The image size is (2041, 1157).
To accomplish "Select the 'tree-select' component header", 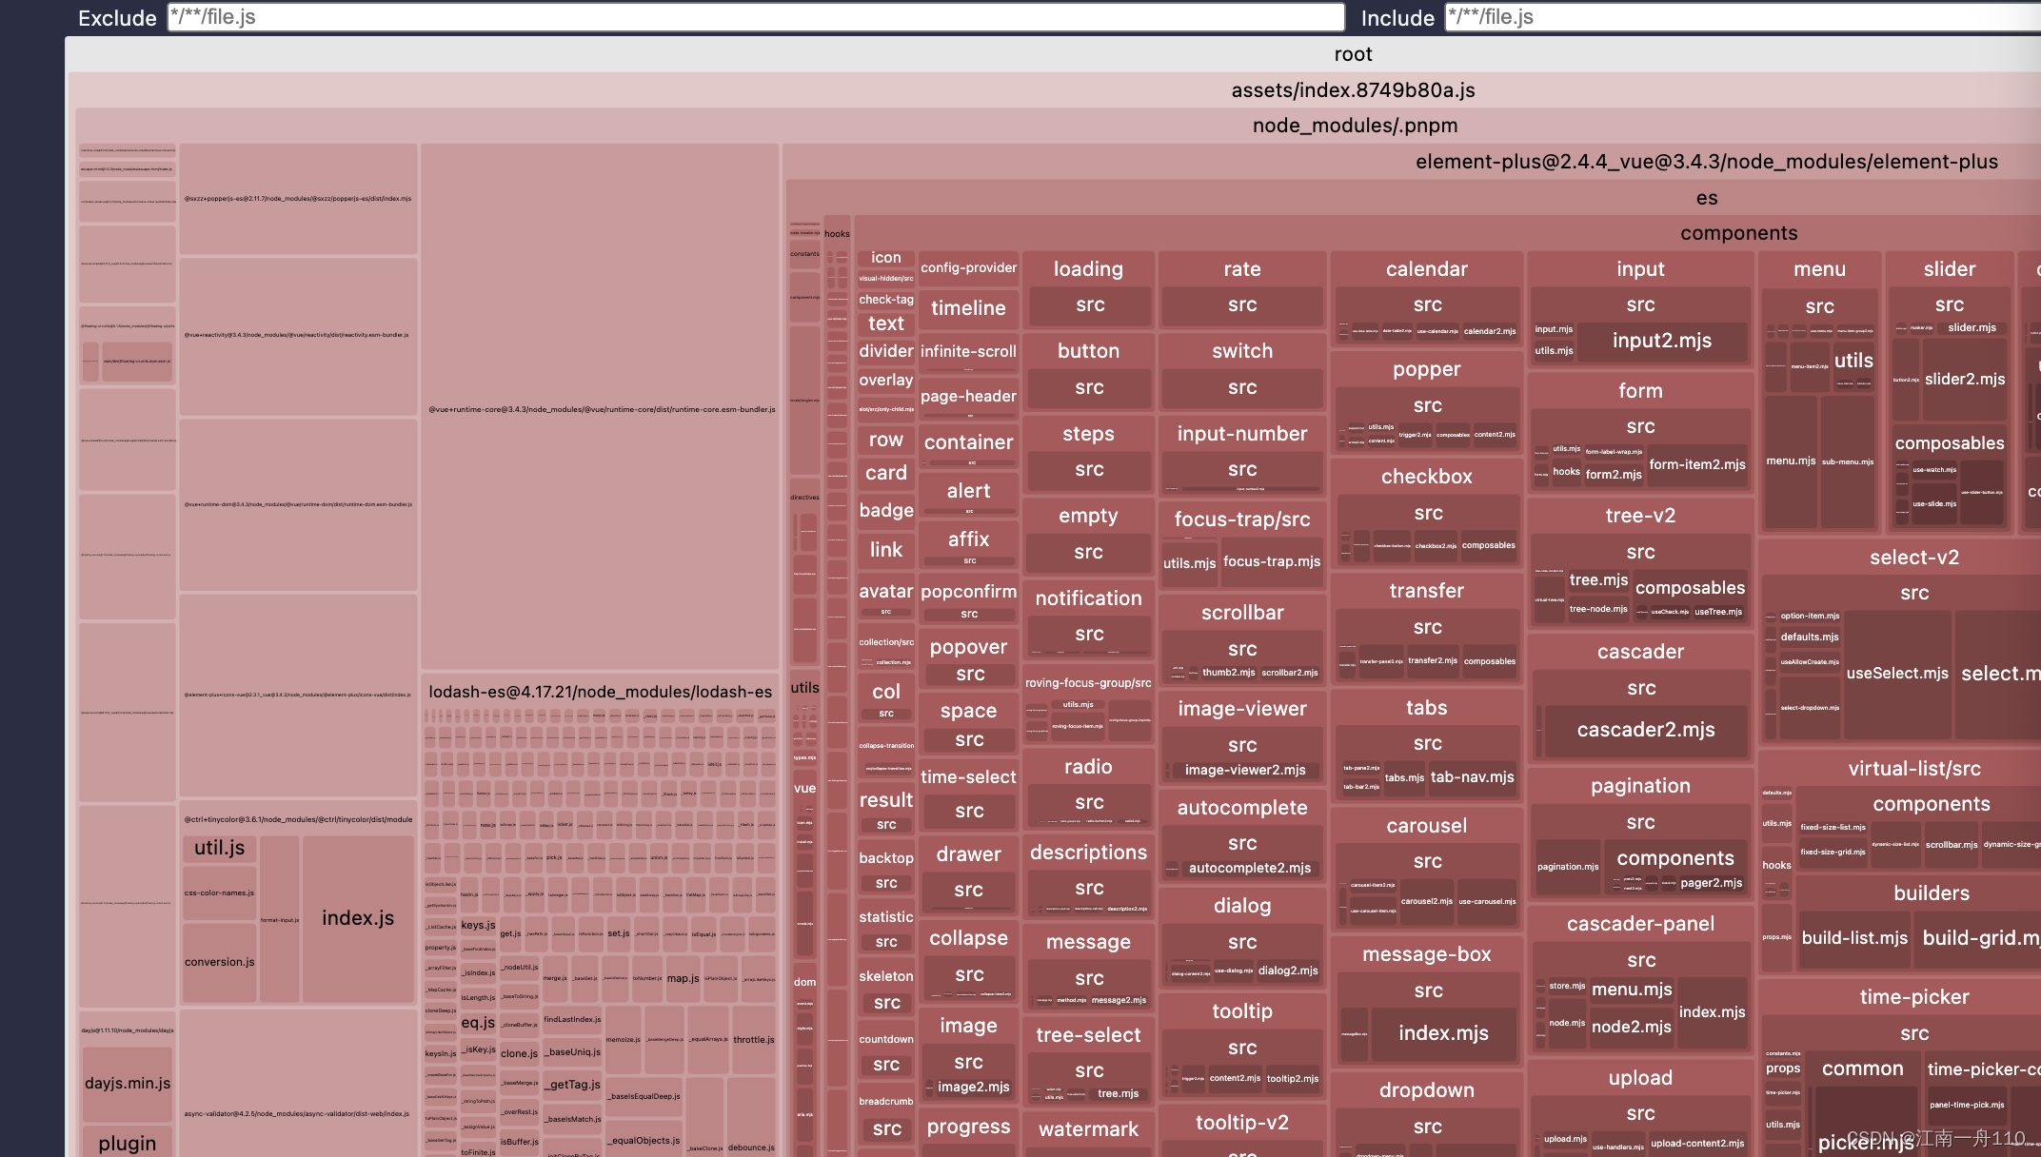I will (1088, 1035).
